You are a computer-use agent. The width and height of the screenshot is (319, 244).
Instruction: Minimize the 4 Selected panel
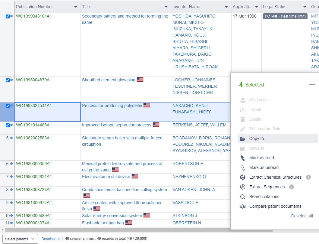point(312,85)
